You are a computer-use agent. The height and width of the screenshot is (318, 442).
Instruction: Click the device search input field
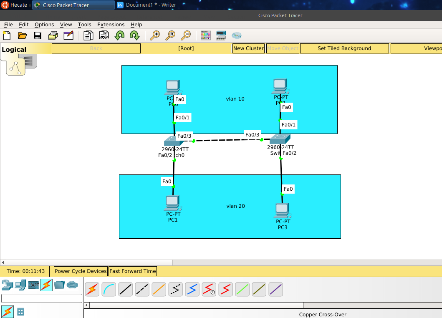[40, 298]
